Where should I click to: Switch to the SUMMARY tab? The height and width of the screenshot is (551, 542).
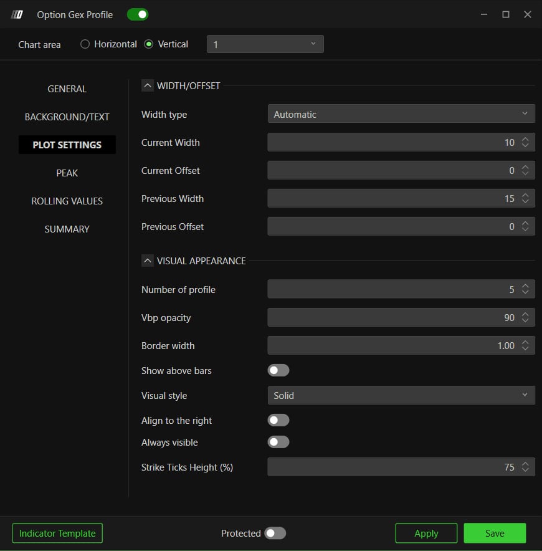coord(67,229)
